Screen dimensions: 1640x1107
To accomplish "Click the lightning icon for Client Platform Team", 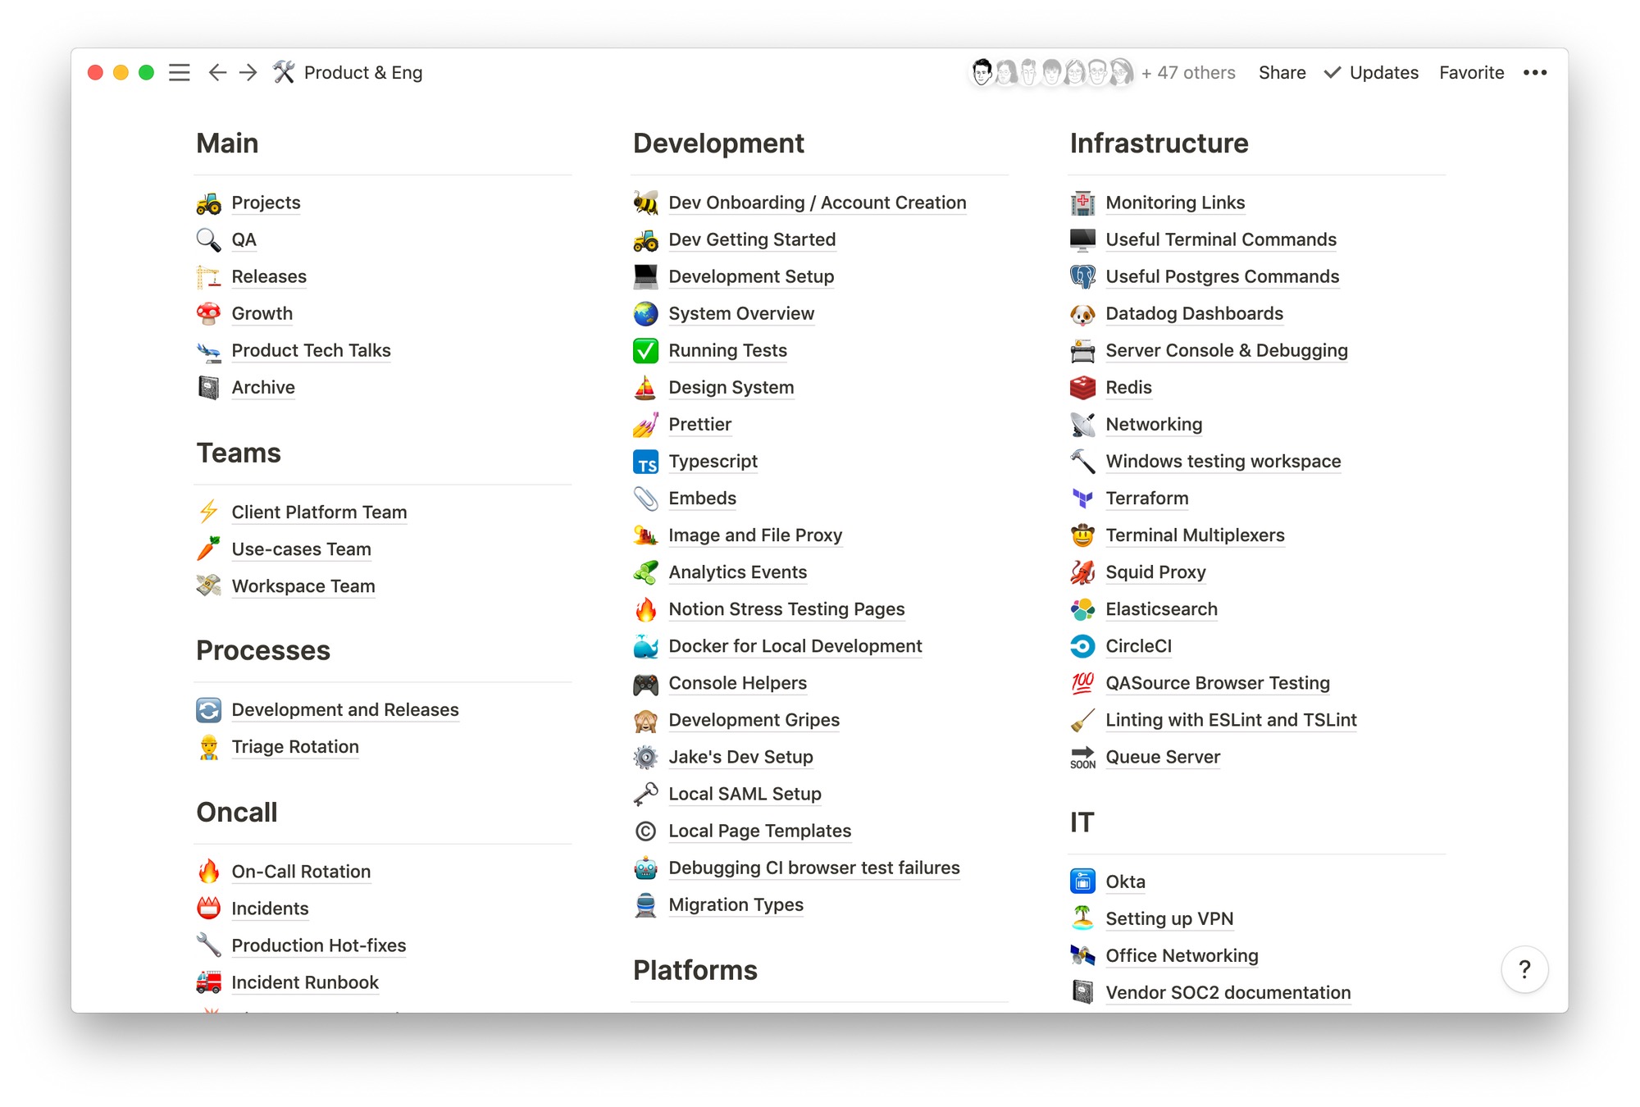I will pos(209,512).
